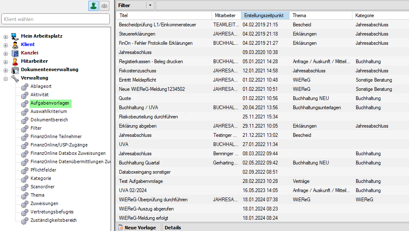Screen dimensions: 409x231
Task: Click the Kanzlei building icon
Action: [15, 53]
